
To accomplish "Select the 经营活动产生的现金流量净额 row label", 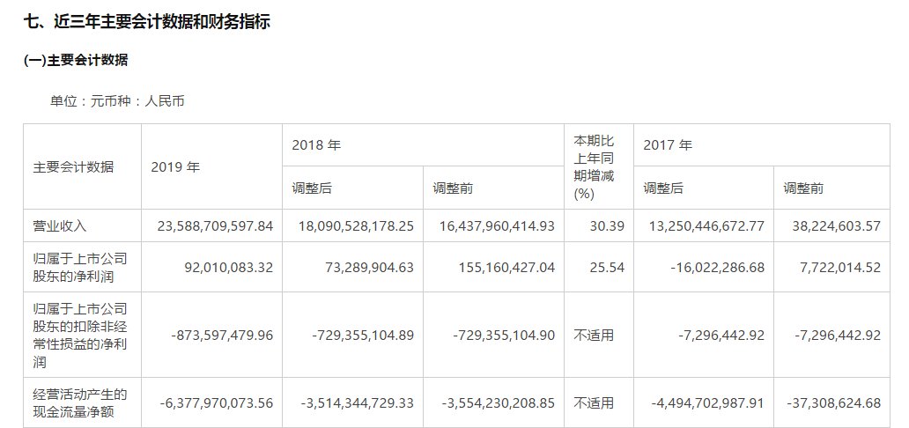I will click(x=80, y=402).
